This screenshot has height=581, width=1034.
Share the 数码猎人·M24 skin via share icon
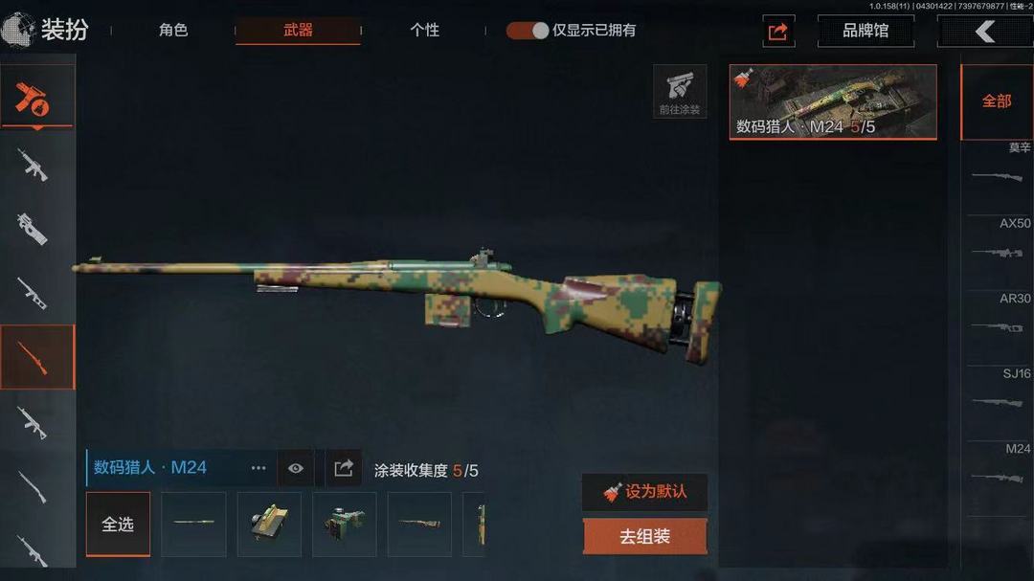(x=344, y=468)
